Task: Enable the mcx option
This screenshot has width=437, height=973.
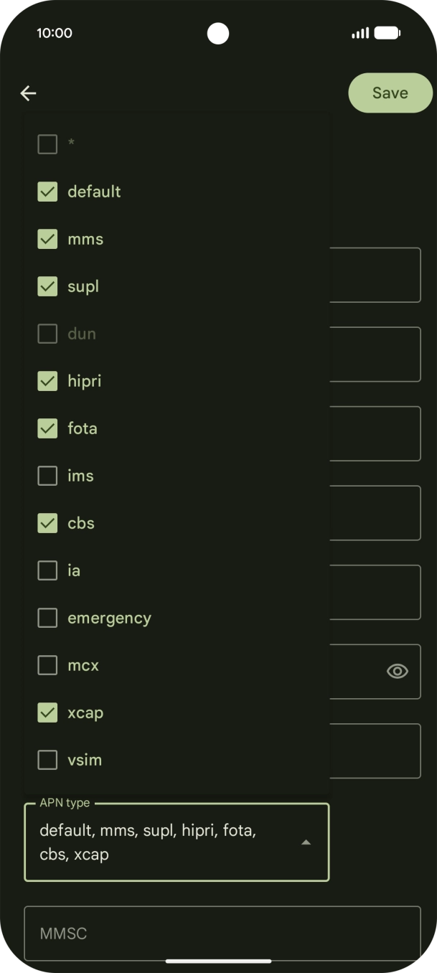Action: click(x=47, y=665)
